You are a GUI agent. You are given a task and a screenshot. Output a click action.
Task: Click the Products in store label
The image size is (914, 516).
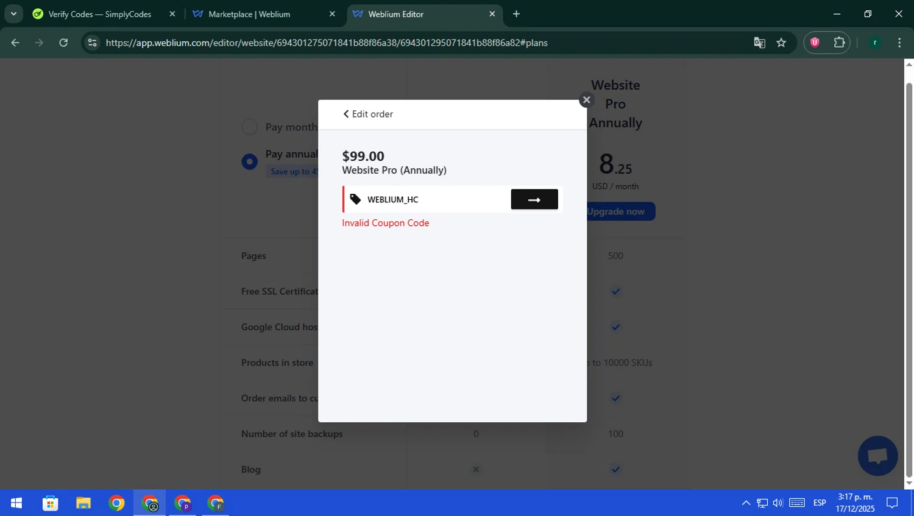pos(277,362)
